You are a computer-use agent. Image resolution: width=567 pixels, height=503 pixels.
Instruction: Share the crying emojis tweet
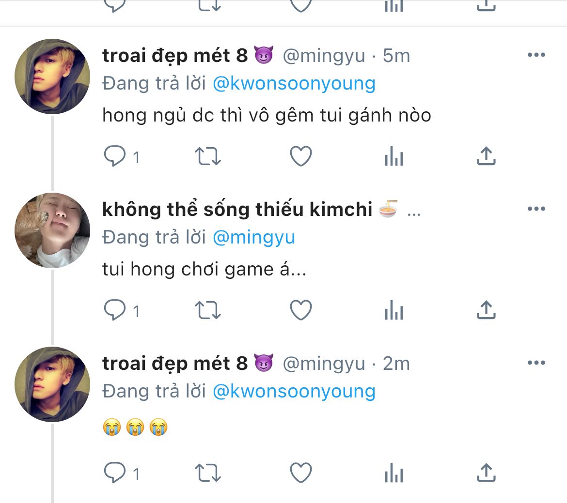tap(486, 473)
